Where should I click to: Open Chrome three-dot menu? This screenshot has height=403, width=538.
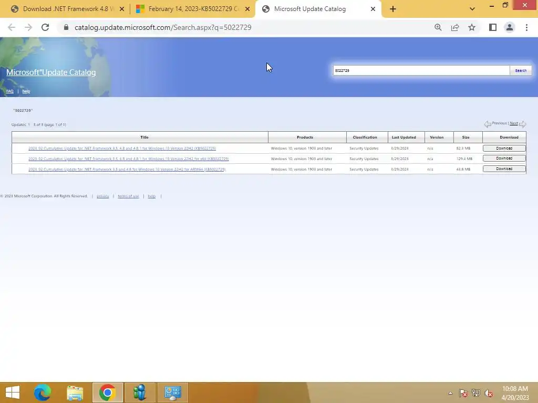pos(526,27)
